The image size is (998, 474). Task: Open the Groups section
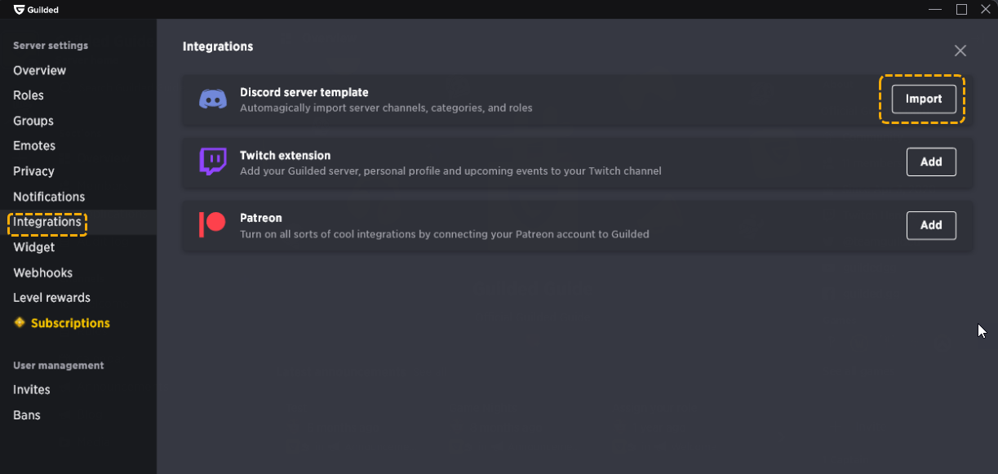(x=33, y=121)
